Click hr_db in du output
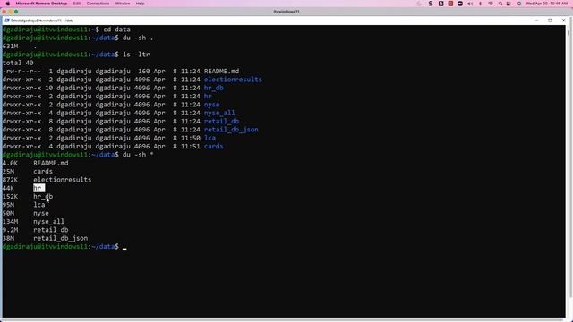Screen dimensions: 573x322 [x=43, y=197]
